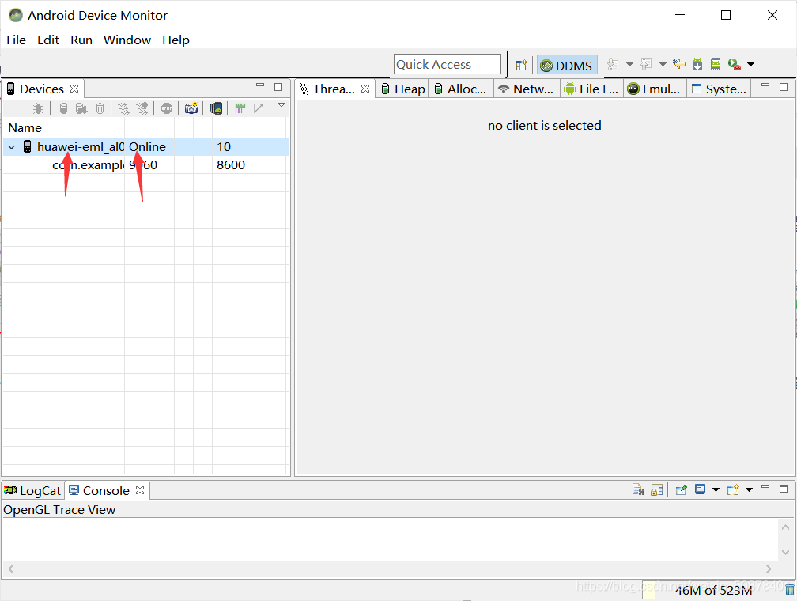The height and width of the screenshot is (601, 797).
Task: Click the Previous Annotation toolbar icon
Action: point(646,65)
